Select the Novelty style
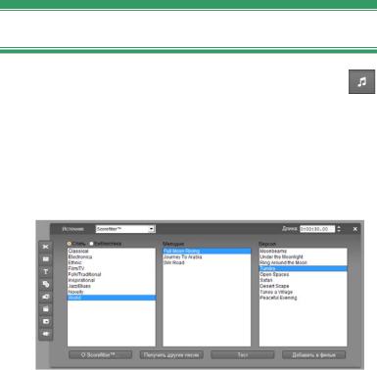Image resolution: width=377 pixels, height=370 pixels. 112,292
